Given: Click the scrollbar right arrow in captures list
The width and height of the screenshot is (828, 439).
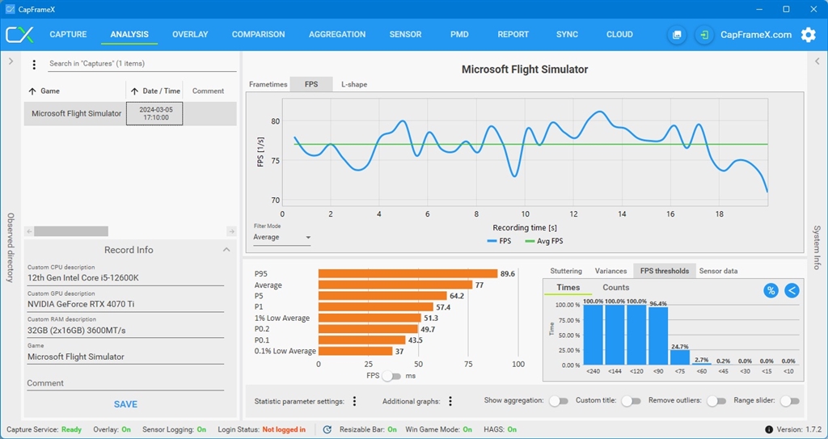Looking at the screenshot, I should point(231,231).
